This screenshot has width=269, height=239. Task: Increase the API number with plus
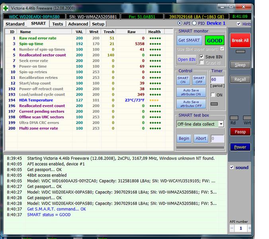tap(249, 228)
